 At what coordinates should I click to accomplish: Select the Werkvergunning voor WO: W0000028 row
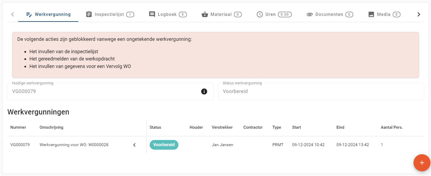point(74,145)
